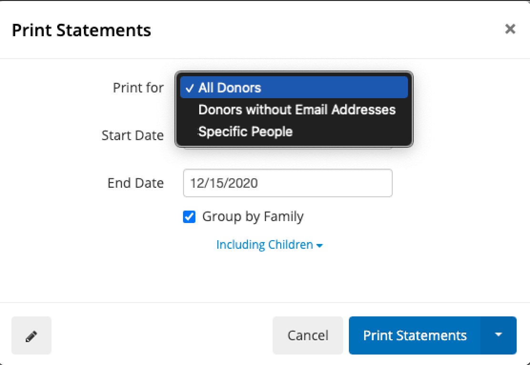Close the Print Statements dialog

pyautogui.click(x=510, y=30)
